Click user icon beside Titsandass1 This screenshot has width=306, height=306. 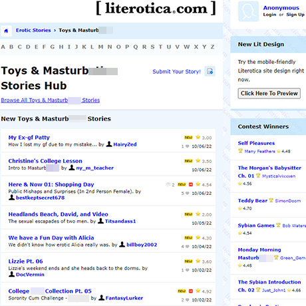tap(100, 221)
